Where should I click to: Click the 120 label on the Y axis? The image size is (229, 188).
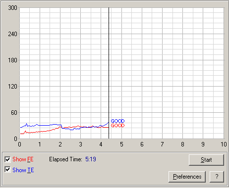point(12,87)
